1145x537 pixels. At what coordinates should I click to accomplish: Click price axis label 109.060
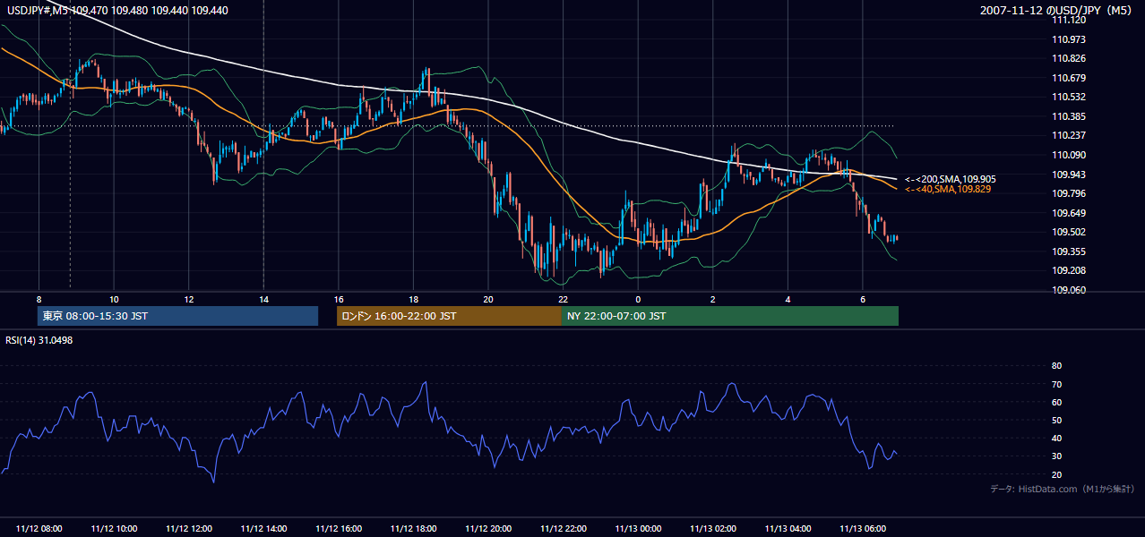tap(1068, 290)
